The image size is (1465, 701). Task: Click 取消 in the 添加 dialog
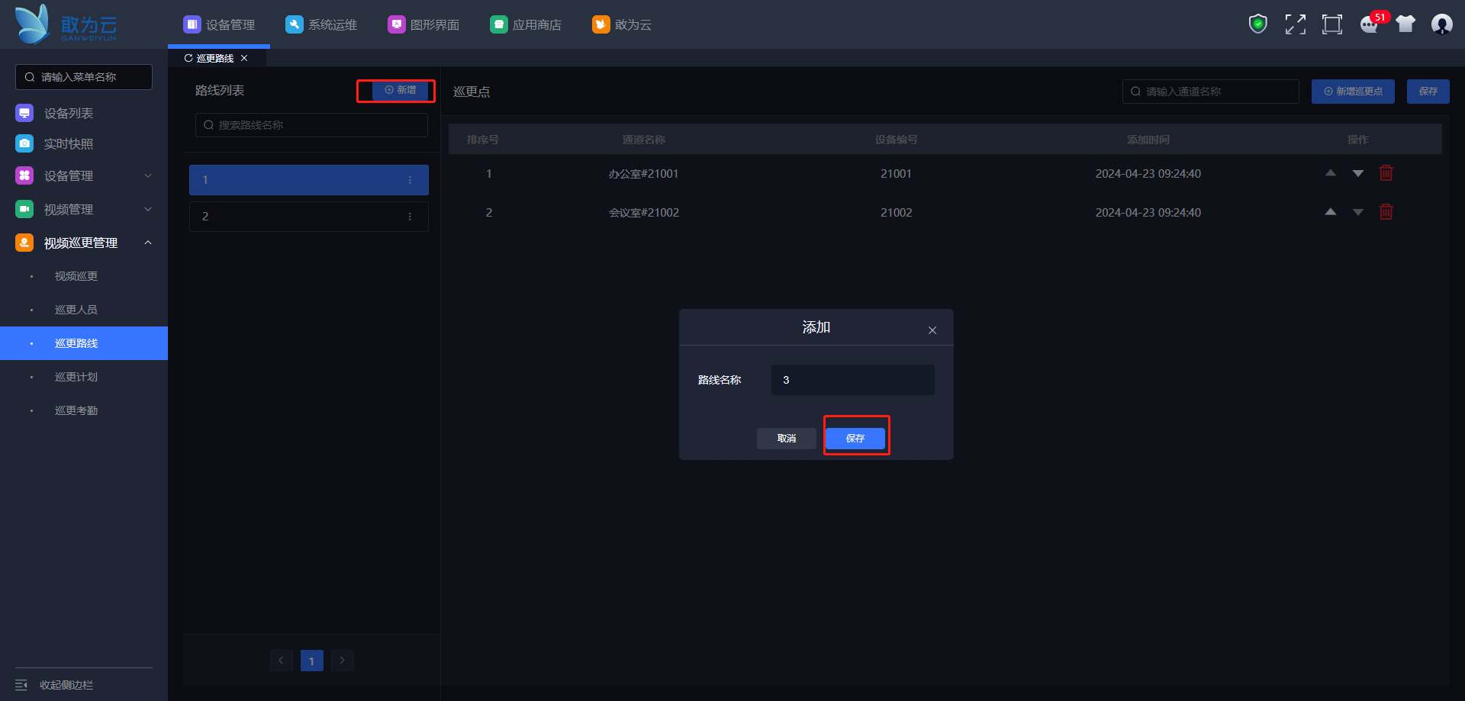pos(787,439)
